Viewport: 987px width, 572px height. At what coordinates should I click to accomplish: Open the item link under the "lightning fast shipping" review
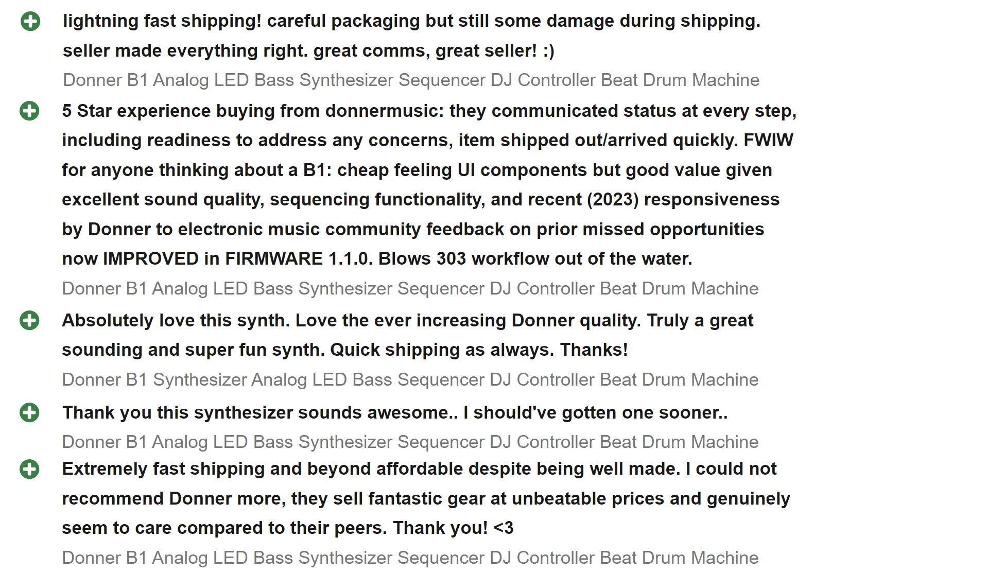click(411, 80)
